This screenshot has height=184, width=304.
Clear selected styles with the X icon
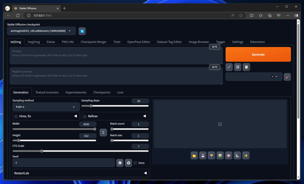(272, 77)
